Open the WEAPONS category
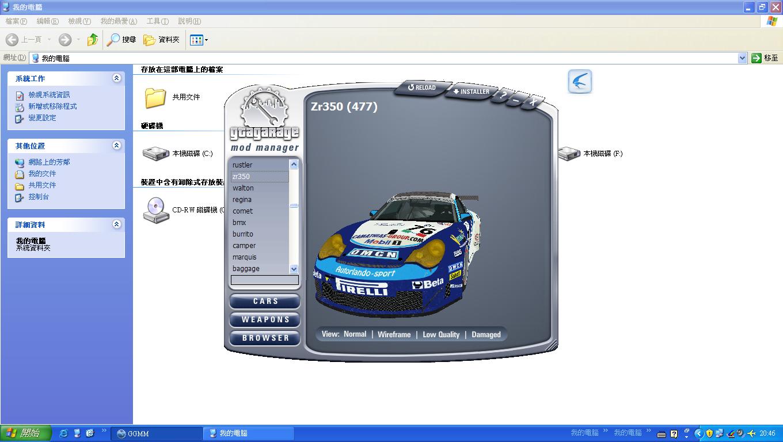This screenshot has width=783, height=442. (265, 319)
